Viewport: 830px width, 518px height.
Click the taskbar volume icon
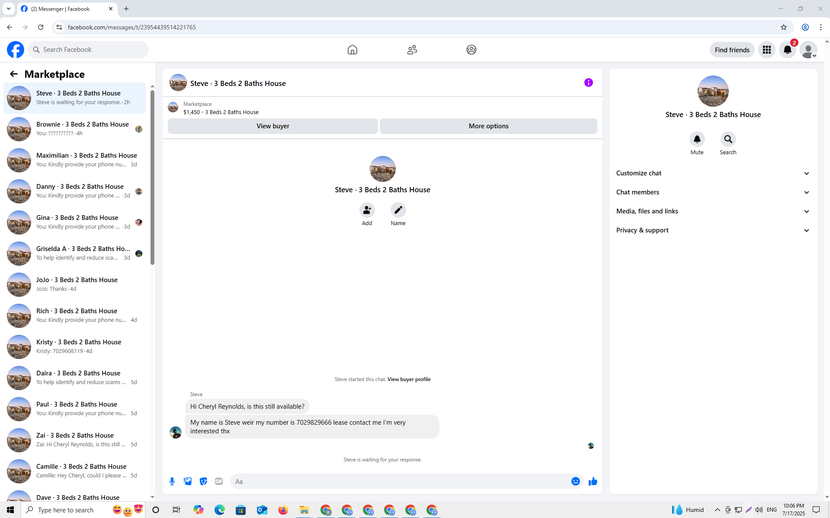point(759,510)
